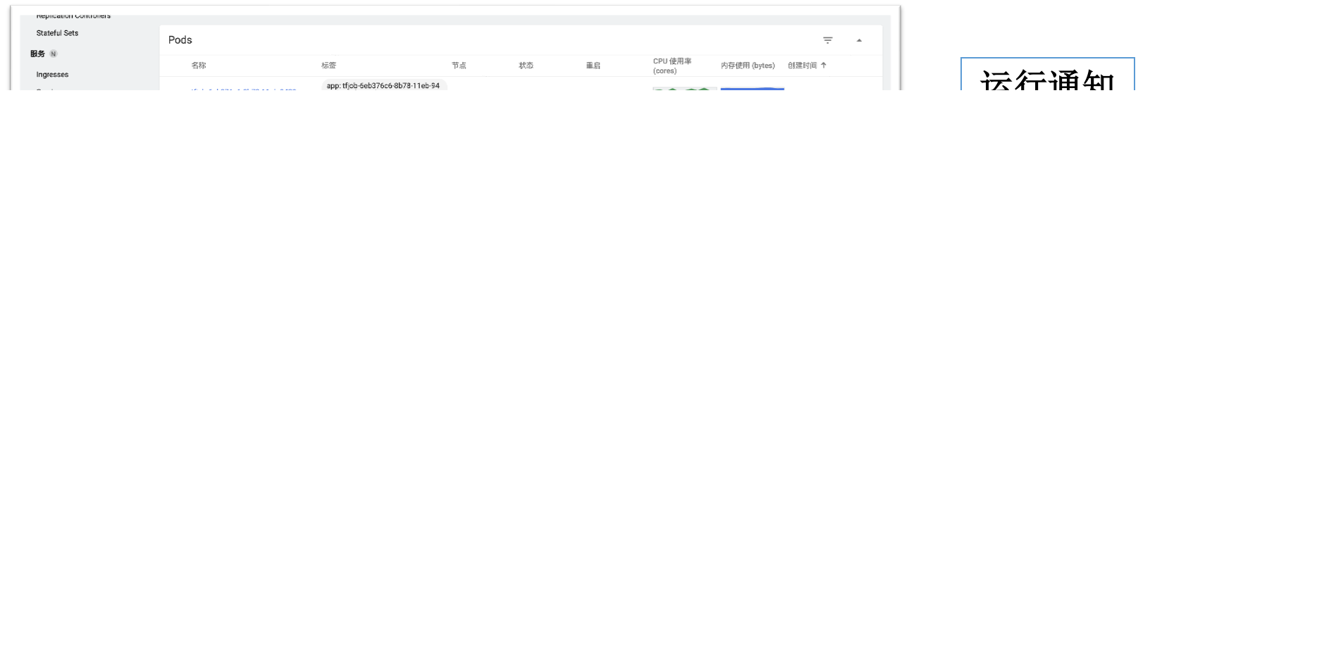Click the 创建时间 column header text
Screen dimensions: 1329x654
[802, 66]
